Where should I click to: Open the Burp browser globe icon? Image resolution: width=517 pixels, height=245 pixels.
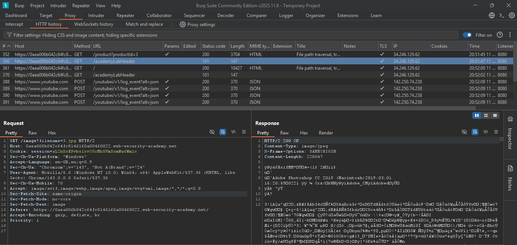coord(492,16)
